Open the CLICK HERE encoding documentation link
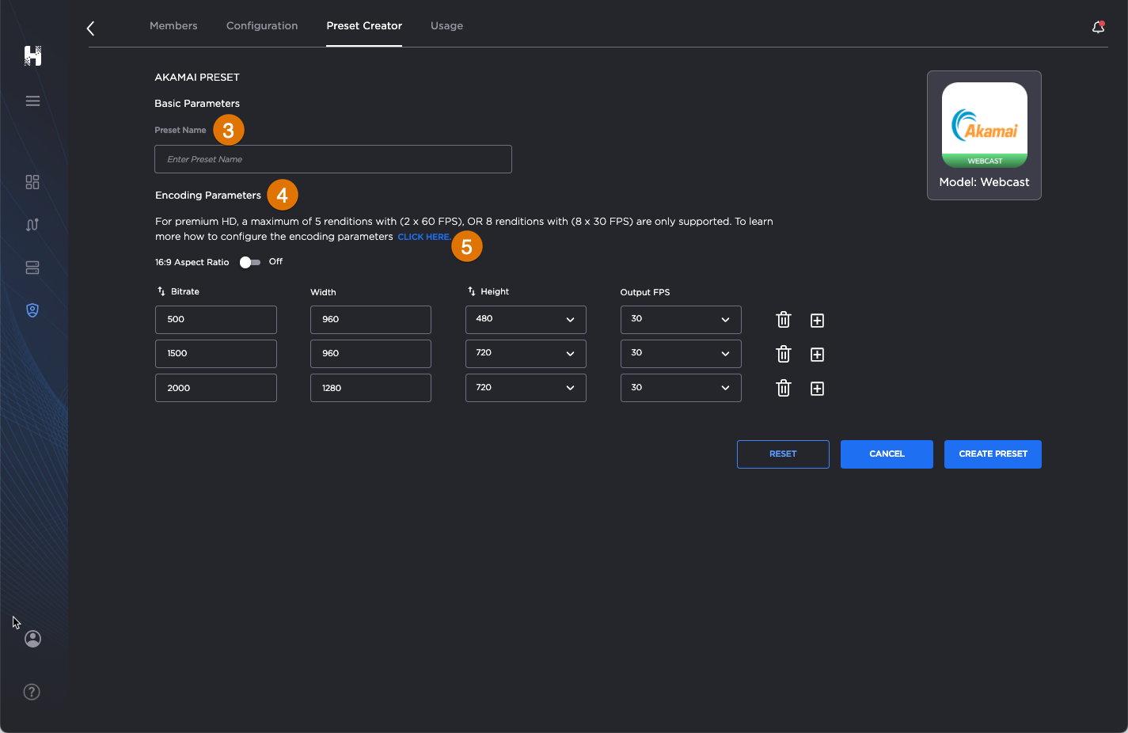 [423, 237]
